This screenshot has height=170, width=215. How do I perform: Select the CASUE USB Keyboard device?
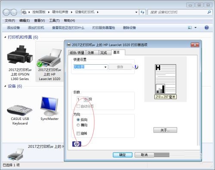tap(20, 110)
